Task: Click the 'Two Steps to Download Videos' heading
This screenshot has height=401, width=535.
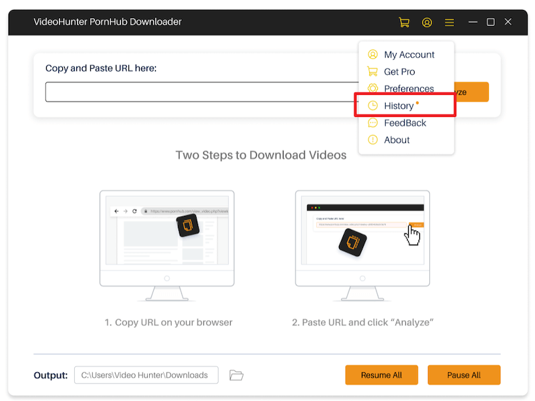Action: coord(261,155)
